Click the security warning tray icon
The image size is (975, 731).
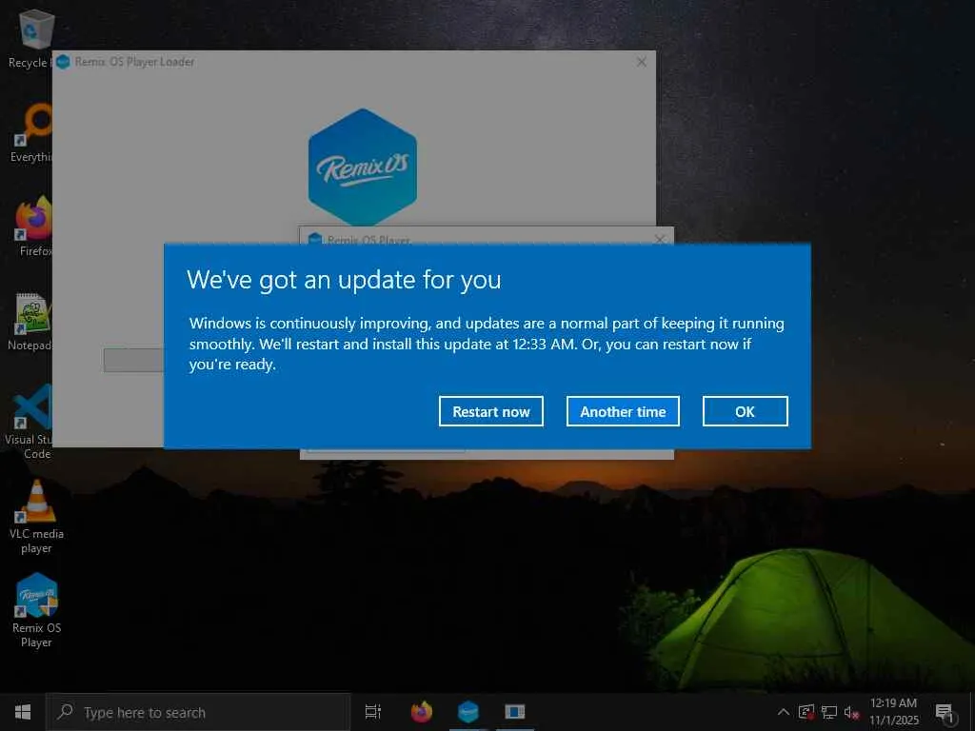coord(806,712)
